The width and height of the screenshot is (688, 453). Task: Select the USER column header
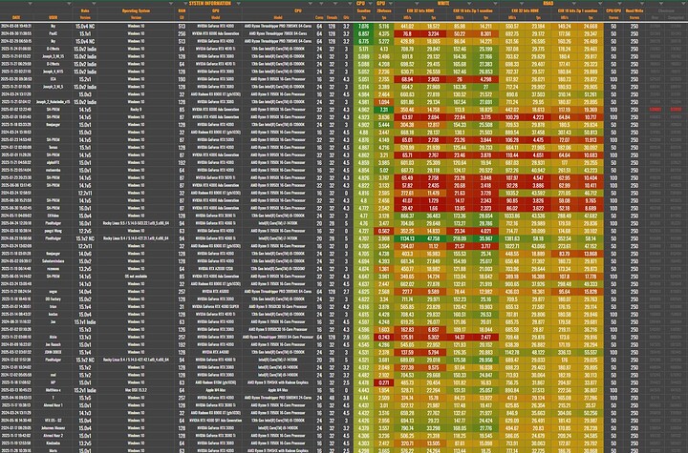[x=54, y=17]
